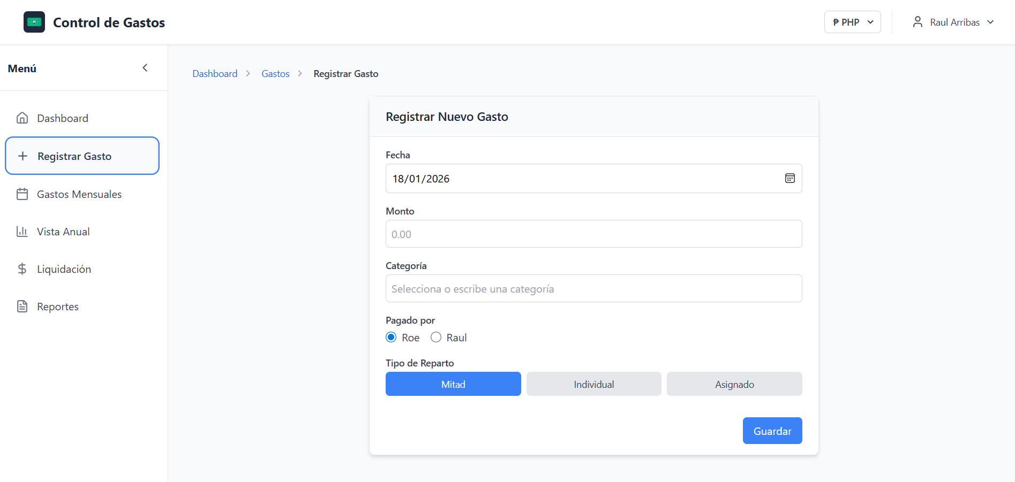
Task: Click the Fecha date field value
Action: tap(421, 179)
